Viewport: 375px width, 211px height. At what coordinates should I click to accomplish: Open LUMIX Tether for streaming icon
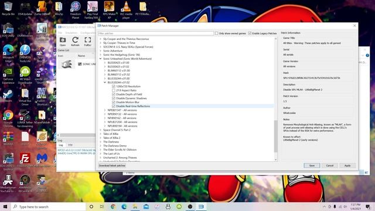[25, 118]
